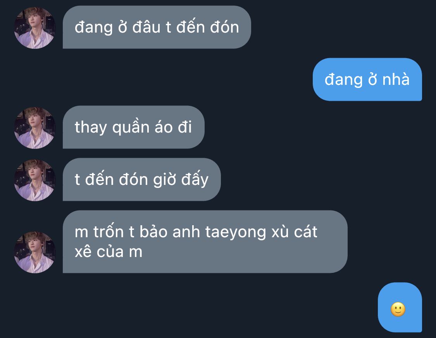Tap the sent "đang ở nhà" bubble
436x338 pixels.
click(x=367, y=79)
